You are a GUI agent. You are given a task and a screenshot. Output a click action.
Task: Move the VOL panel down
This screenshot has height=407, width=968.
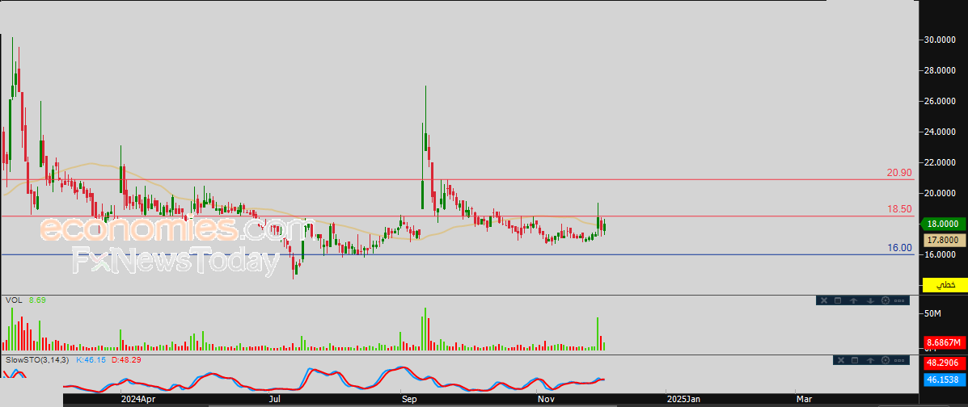tap(869, 301)
